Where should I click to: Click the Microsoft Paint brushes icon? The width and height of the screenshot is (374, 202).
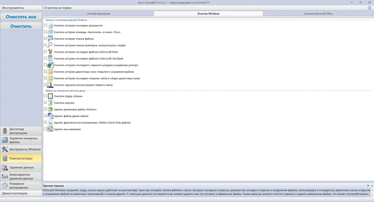pyautogui.click(x=50, y=52)
